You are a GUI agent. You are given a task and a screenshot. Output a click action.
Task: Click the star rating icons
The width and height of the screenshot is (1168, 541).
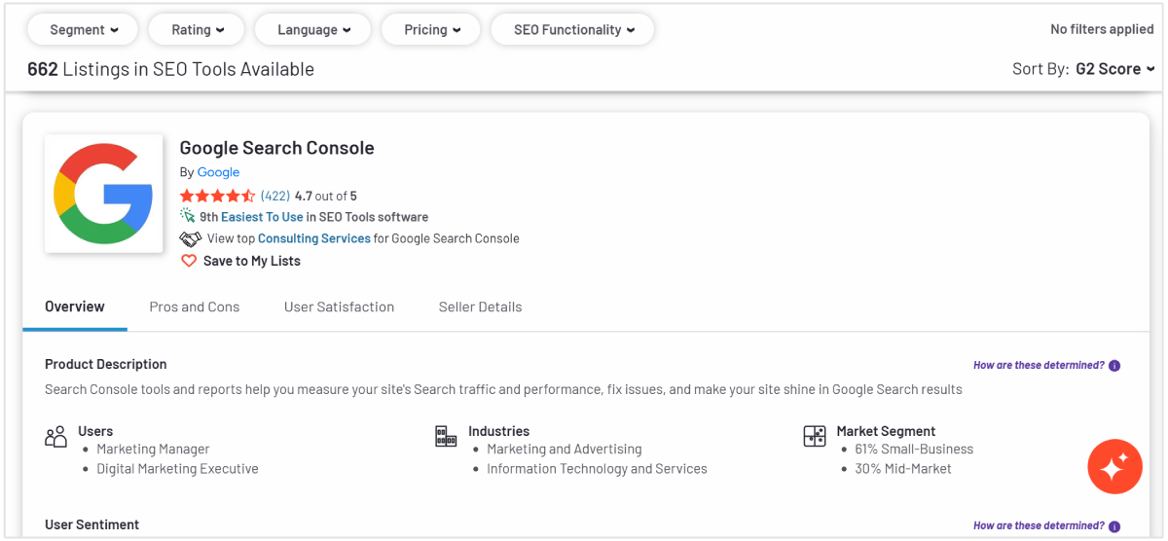(x=217, y=196)
